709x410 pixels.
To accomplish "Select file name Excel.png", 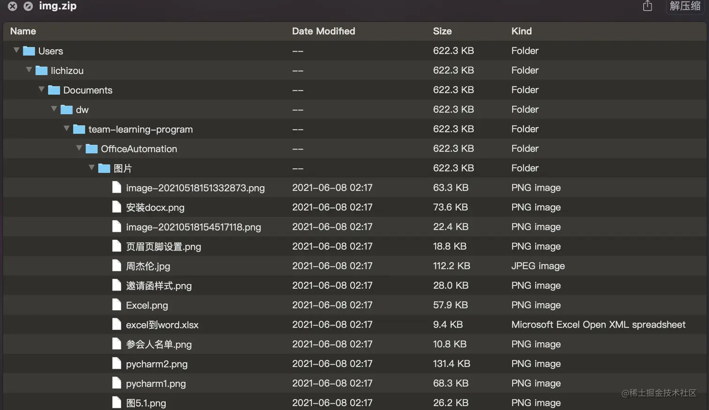I will (147, 306).
